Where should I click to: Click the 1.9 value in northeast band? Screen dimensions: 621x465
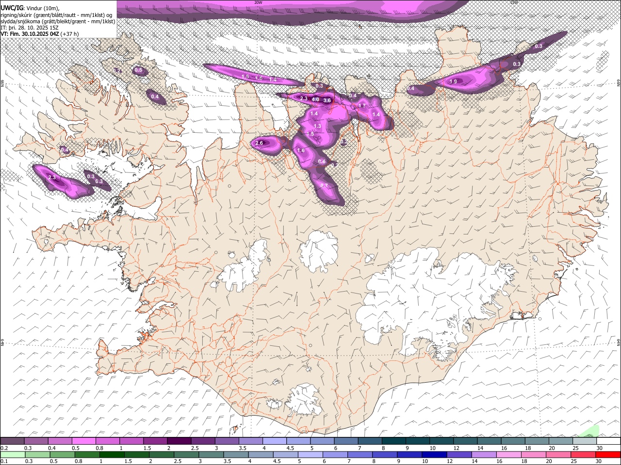453,82
